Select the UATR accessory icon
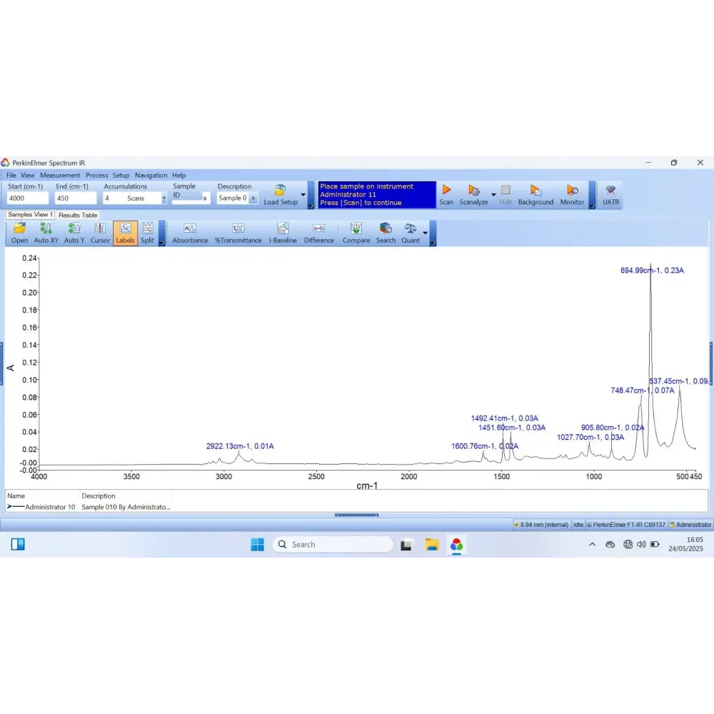Screen dimensions: 714x714 click(610, 195)
